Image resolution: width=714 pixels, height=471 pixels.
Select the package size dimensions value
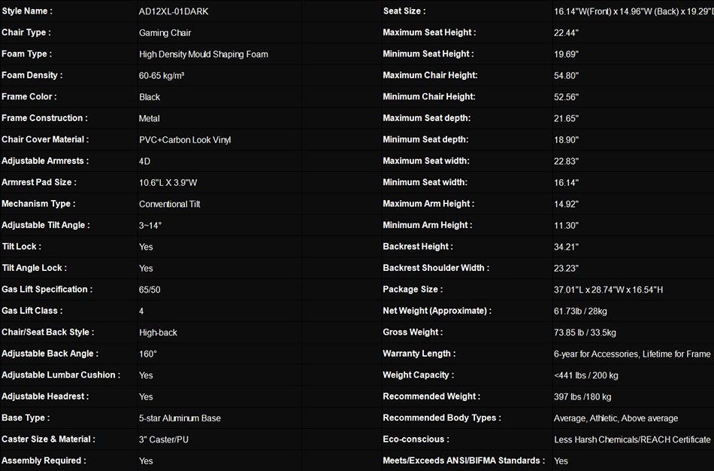click(x=608, y=290)
